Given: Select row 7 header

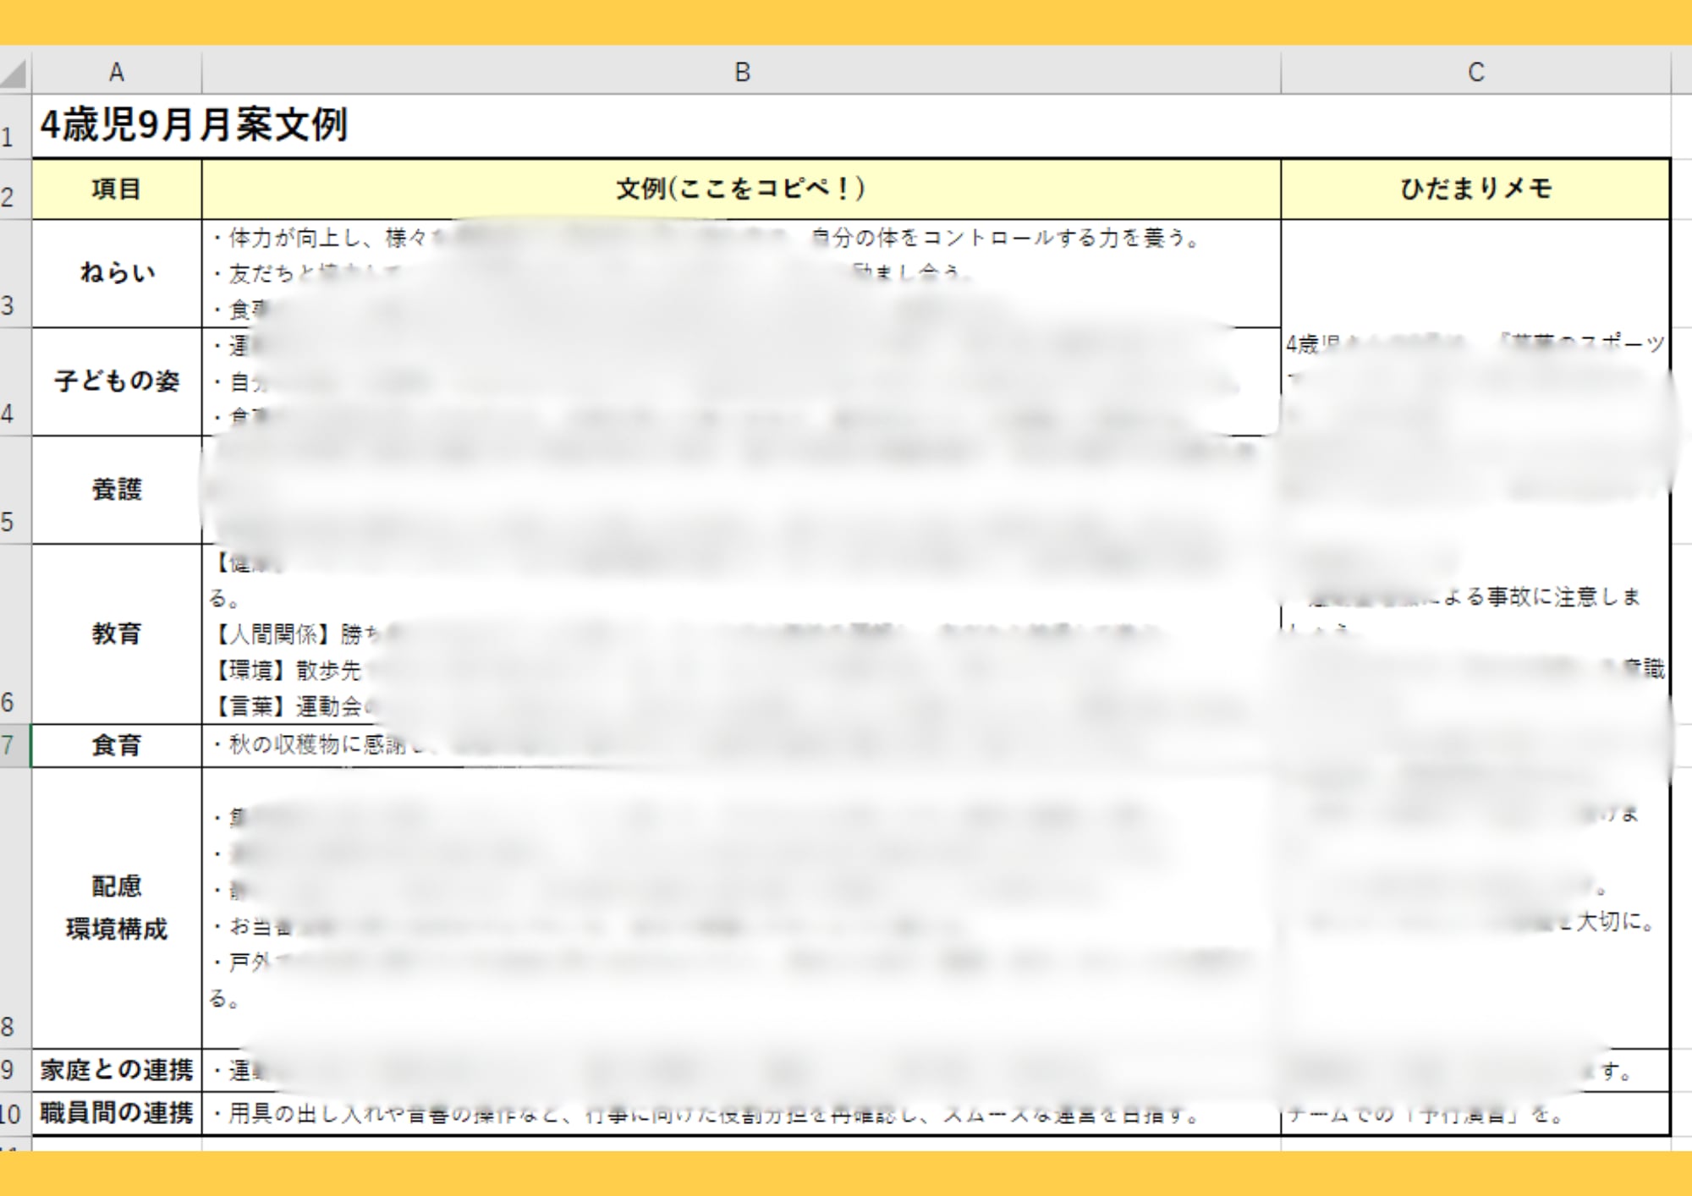Looking at the screenshot, I should [x=14, y=745].
